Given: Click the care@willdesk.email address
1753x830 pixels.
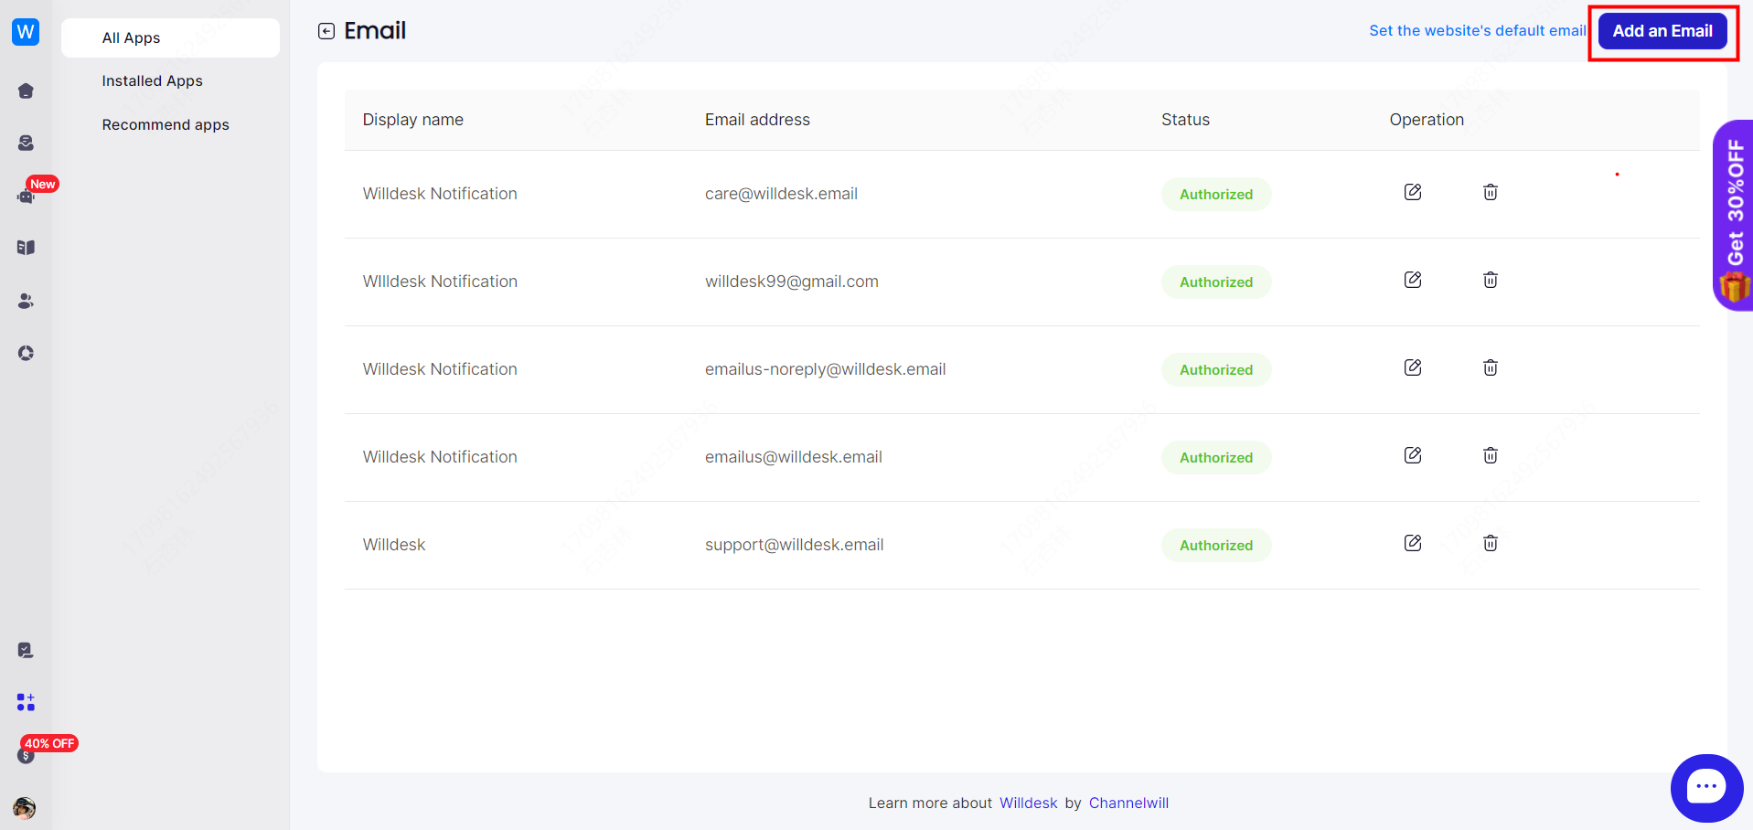Looking at the screenshot, I should (781, 194).
